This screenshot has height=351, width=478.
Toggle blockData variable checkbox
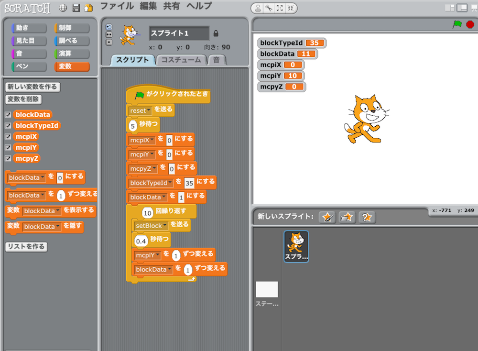[8, 115]
